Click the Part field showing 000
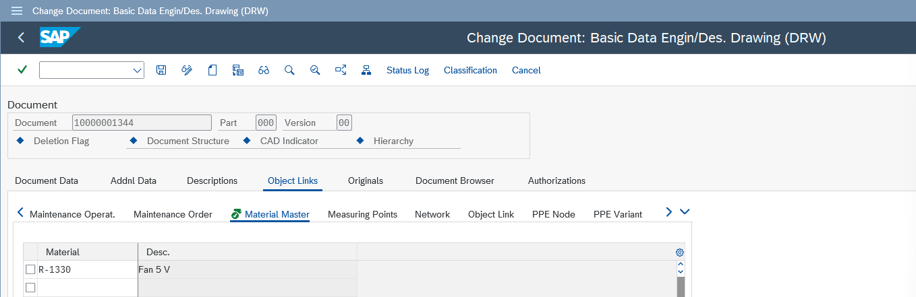 [x=266, y=123]
